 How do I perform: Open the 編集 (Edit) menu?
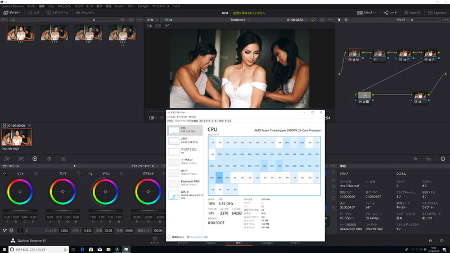click(x=42, y=6)
